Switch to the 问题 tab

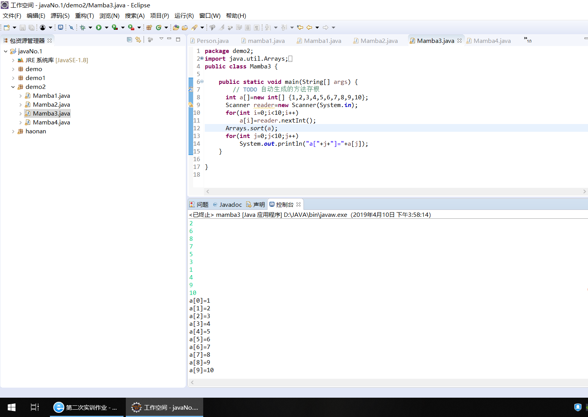(x=199, y=204)
